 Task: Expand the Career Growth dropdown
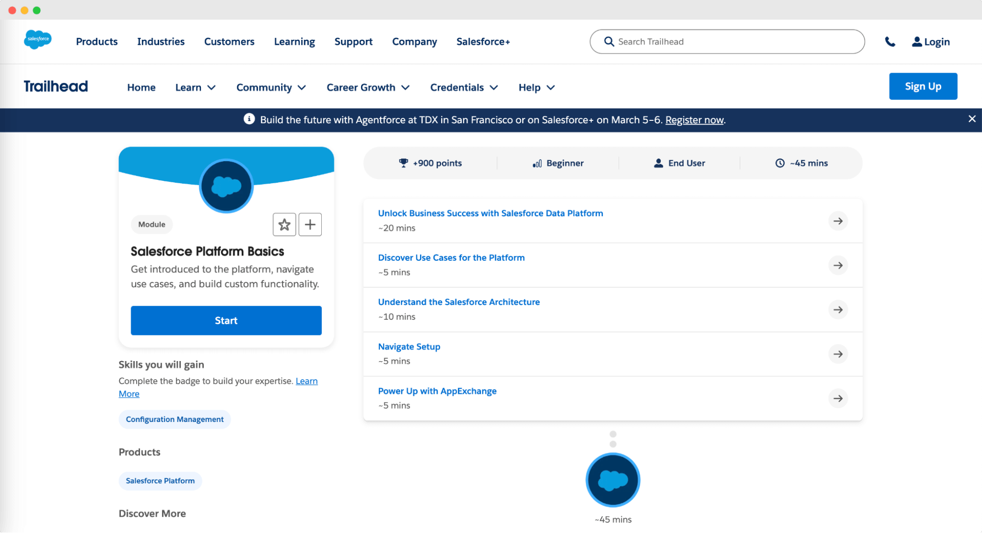368,87
